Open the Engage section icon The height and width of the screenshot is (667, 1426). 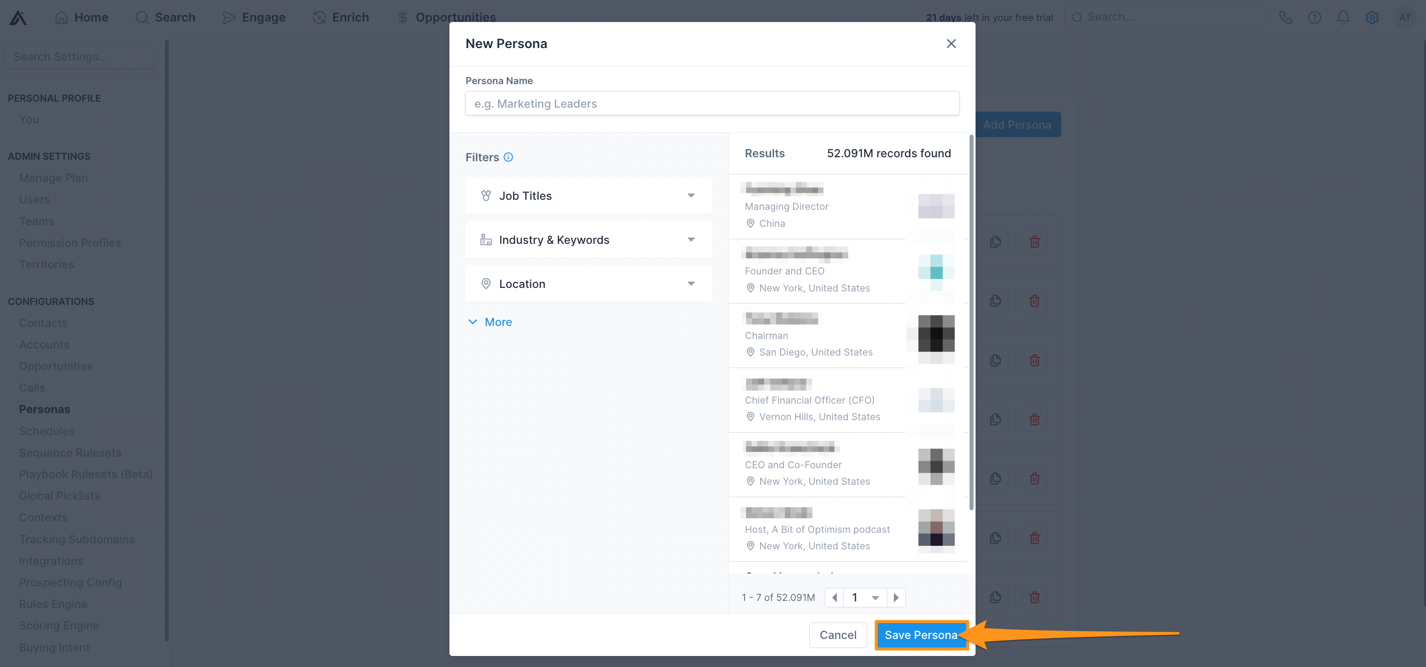pyautogui.click(x=228, y=17)
